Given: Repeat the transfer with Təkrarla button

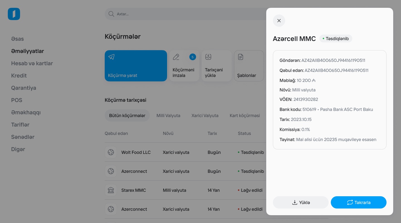Looking at the screenshot, I should tap(359, 202).
